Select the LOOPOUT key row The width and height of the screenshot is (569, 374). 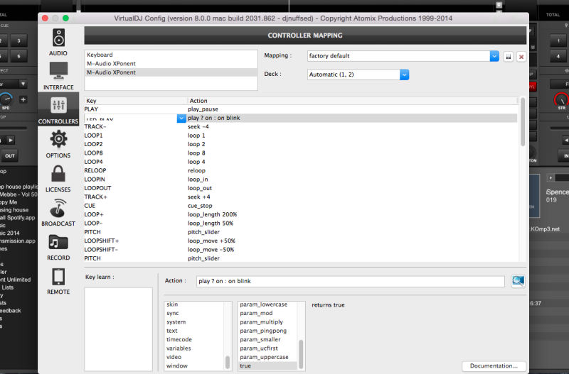pyautogui.click(x=300, y=188)
